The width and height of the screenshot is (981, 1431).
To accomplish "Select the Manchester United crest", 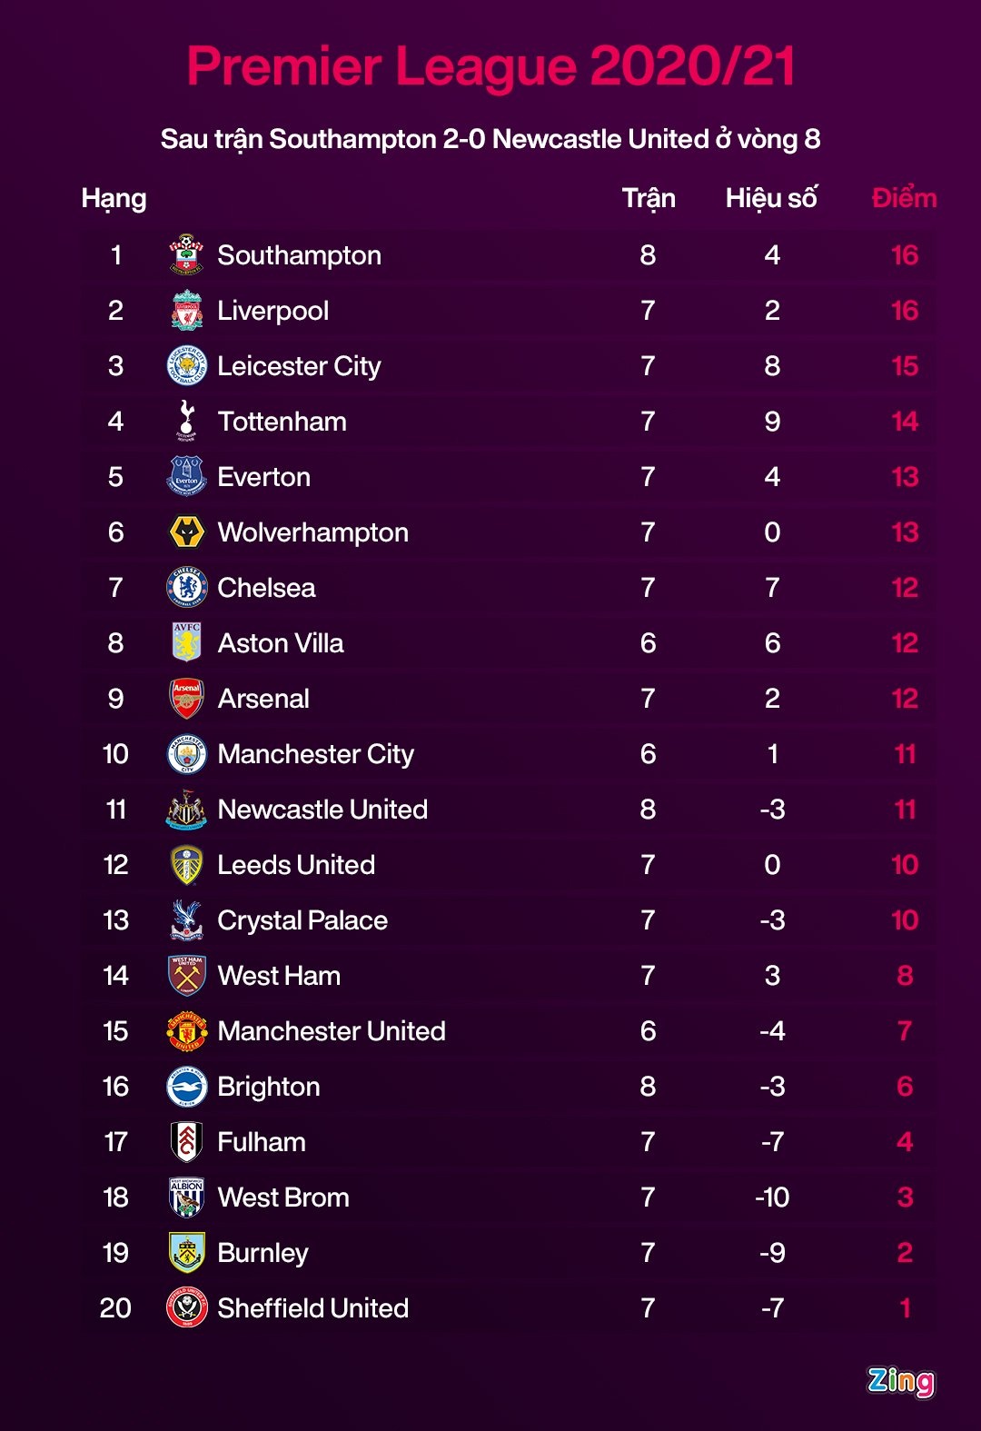I will 187,1031.
